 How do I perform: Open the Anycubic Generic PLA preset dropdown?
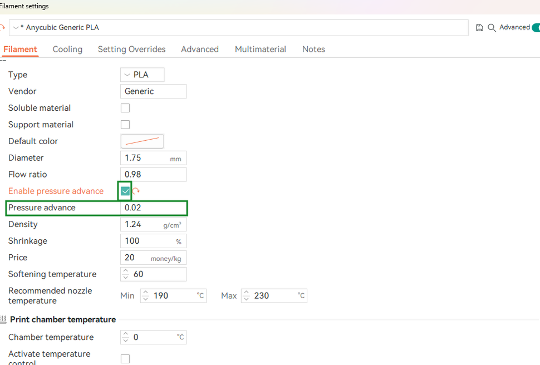239,28
